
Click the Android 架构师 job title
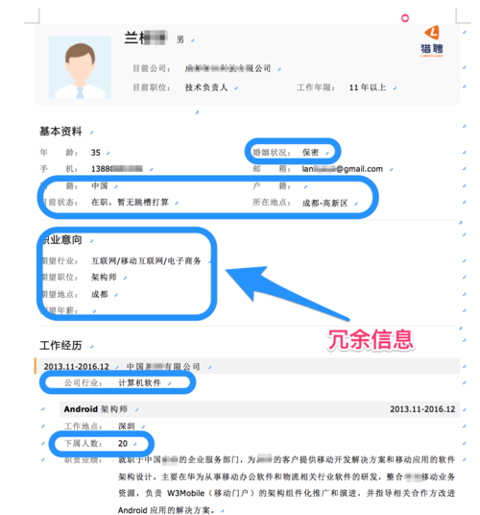click(95, 409)
